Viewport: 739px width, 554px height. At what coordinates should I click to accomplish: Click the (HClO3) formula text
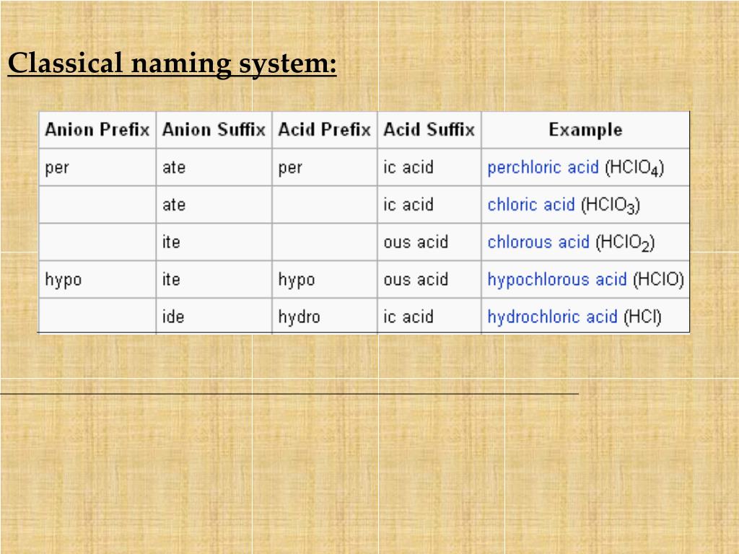[x=611, y=206]
